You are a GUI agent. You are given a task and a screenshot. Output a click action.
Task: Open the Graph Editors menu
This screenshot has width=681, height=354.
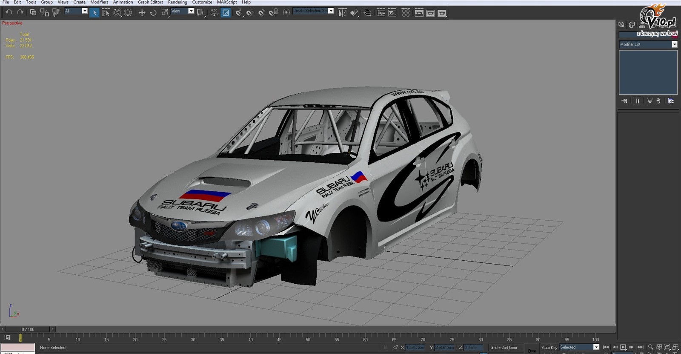150,2
